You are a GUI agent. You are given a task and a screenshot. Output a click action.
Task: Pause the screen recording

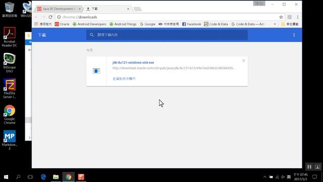309,167
